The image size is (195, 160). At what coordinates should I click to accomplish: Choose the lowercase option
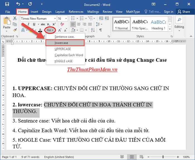point(65,43)
